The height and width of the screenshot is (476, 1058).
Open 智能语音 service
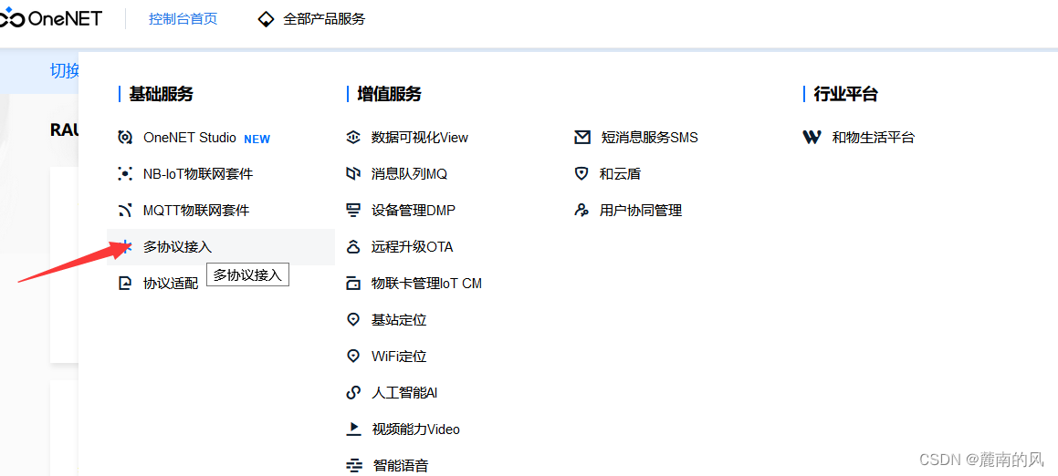[400, 465]
